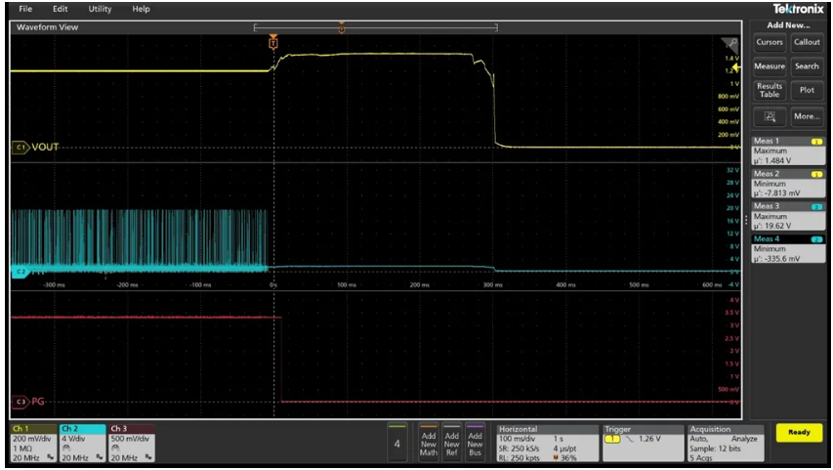Expand the Meas 3 Maximum badge
This screenshot has height=470, width=833.
click(788, 217)
